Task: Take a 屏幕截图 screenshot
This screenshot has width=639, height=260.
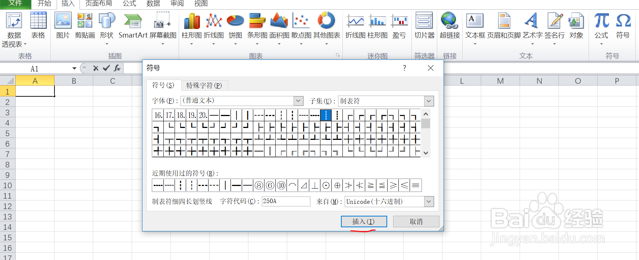Action: 163,29
